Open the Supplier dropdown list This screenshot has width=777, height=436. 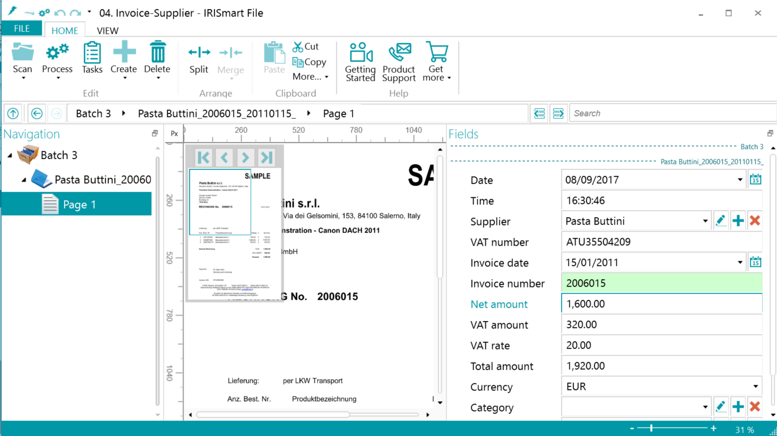[705, 221]
